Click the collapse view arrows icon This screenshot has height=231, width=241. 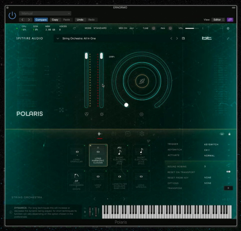[228, 38]
